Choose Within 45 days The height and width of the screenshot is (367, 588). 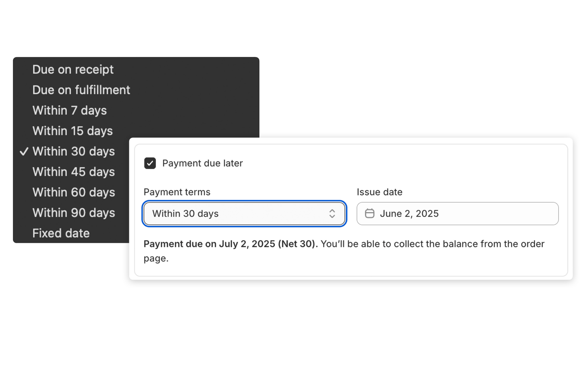tap(73, 172)
